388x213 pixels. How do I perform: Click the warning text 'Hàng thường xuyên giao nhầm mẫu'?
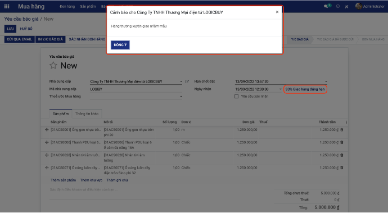click(139, 26)
